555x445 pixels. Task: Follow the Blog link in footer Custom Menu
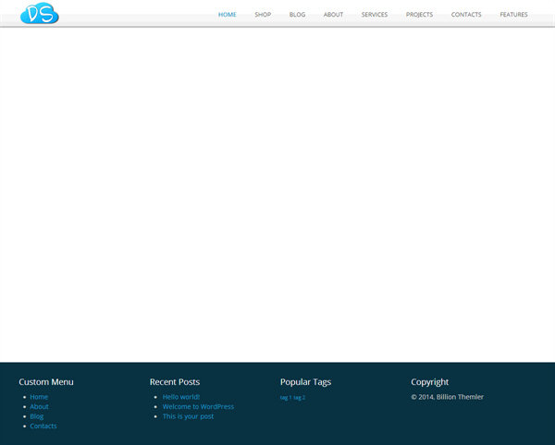click(37, 416)
